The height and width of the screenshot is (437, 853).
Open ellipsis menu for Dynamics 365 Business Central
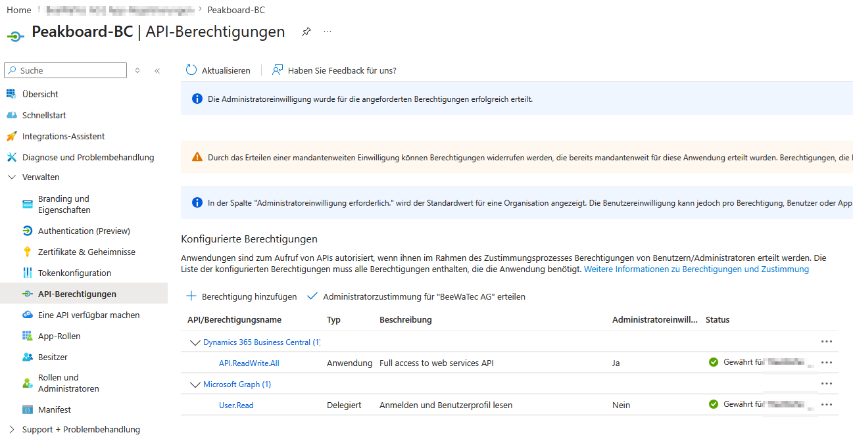[827, 342]
